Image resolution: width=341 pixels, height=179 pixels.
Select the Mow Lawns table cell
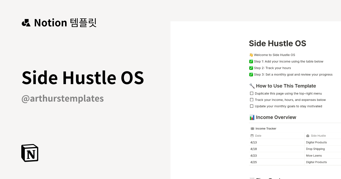(x=314, y=155)
